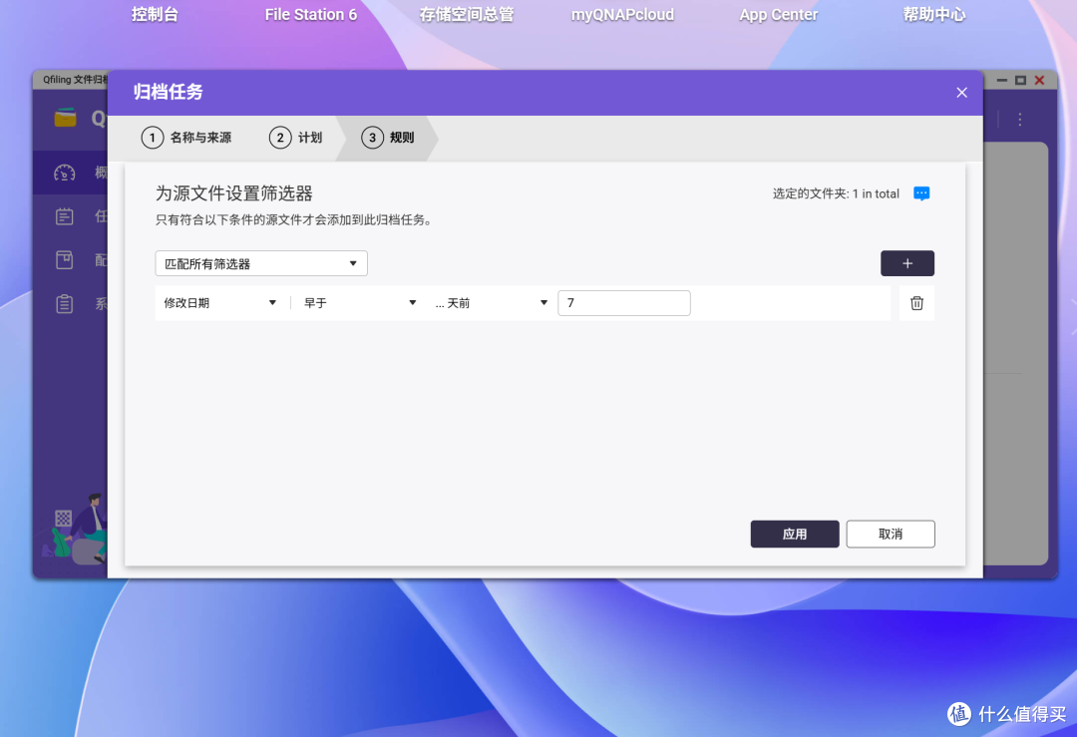Close the archive task (归档任务) dialog
The width and height of the screenshot is (1077, 737).
(961, 92)
